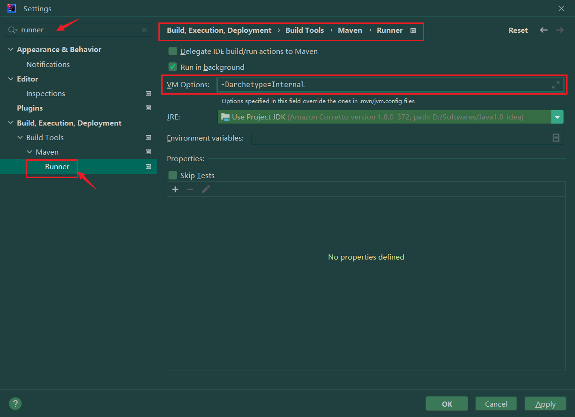Click the Environment variables field
This screenshot has width=575, height=417.
click(407, 138)
